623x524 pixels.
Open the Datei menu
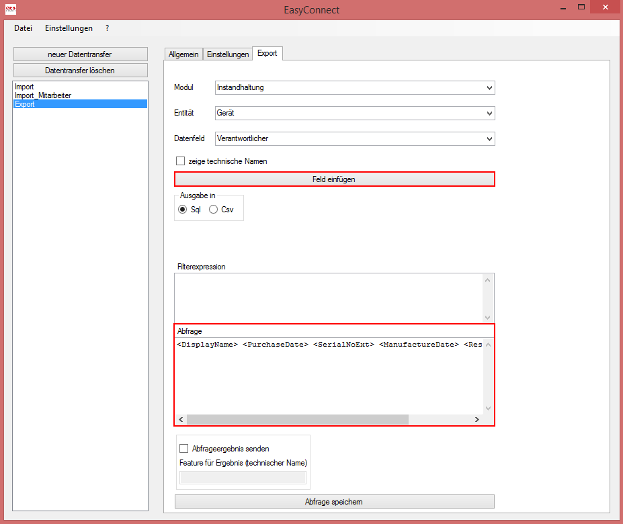tap(22, 28)
